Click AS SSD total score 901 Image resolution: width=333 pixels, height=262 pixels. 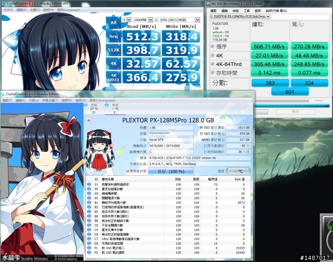pos(290,92)
